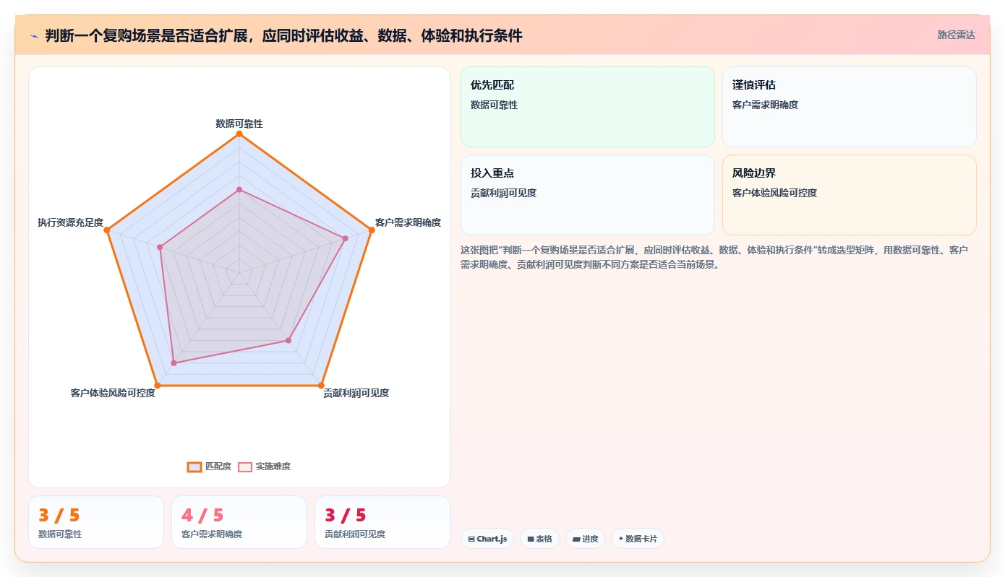This screenshot has height=577, width=1005.
Task: Open the 投入重点 card
Action: point(587,195)
